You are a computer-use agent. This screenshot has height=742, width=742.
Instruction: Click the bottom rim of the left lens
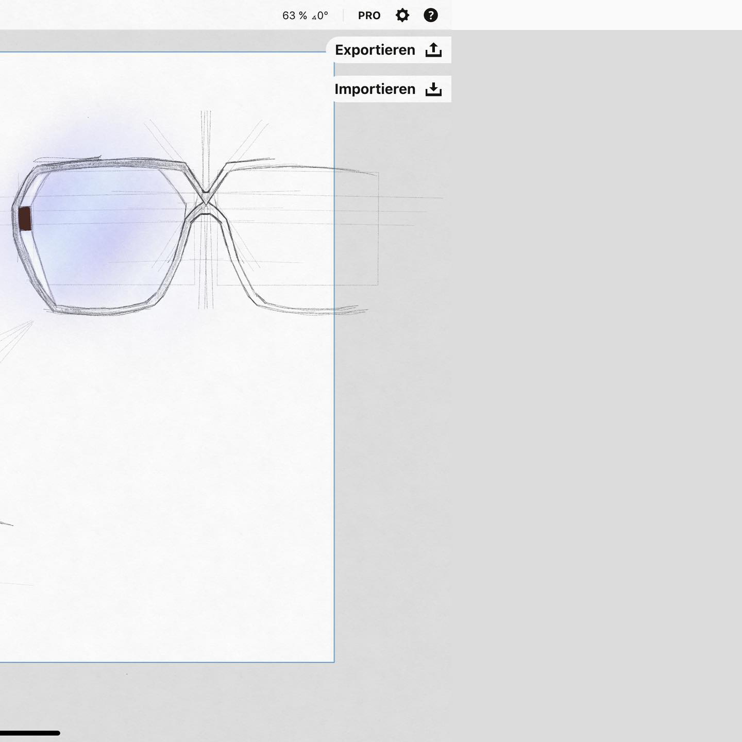pyautogui.click(x=103, y=310)
